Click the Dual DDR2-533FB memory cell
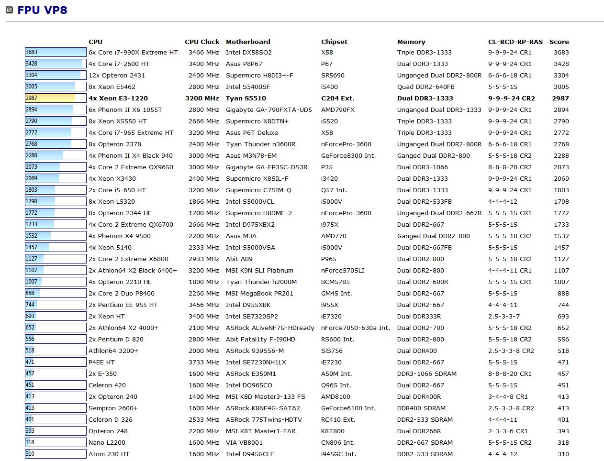 [x=425, y=201]
